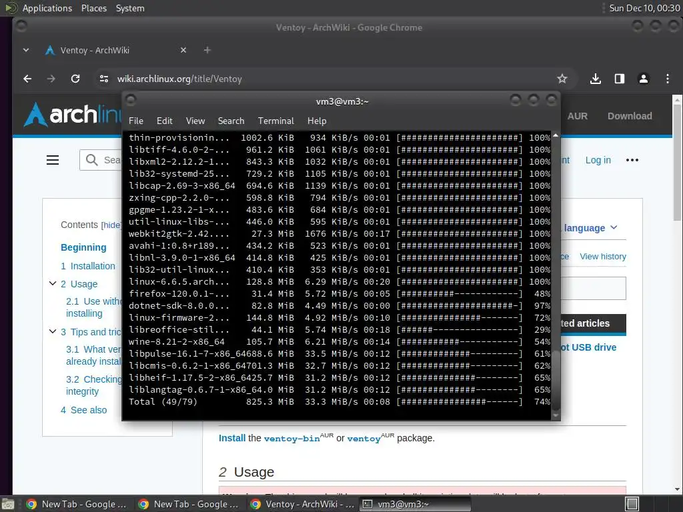Open the wiki personal tools ellipsis menu
The height and width of the screenshot is (512, 683).
pyautogui.click(x=632, y=160)
